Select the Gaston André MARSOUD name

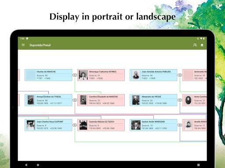[153, 122]
